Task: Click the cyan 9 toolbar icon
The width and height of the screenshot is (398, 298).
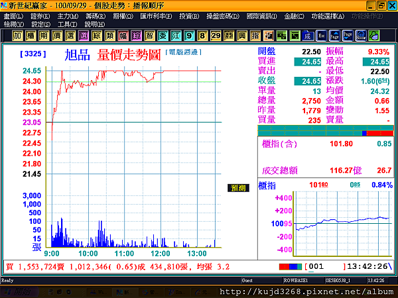Action: click(x=189, y=36)
